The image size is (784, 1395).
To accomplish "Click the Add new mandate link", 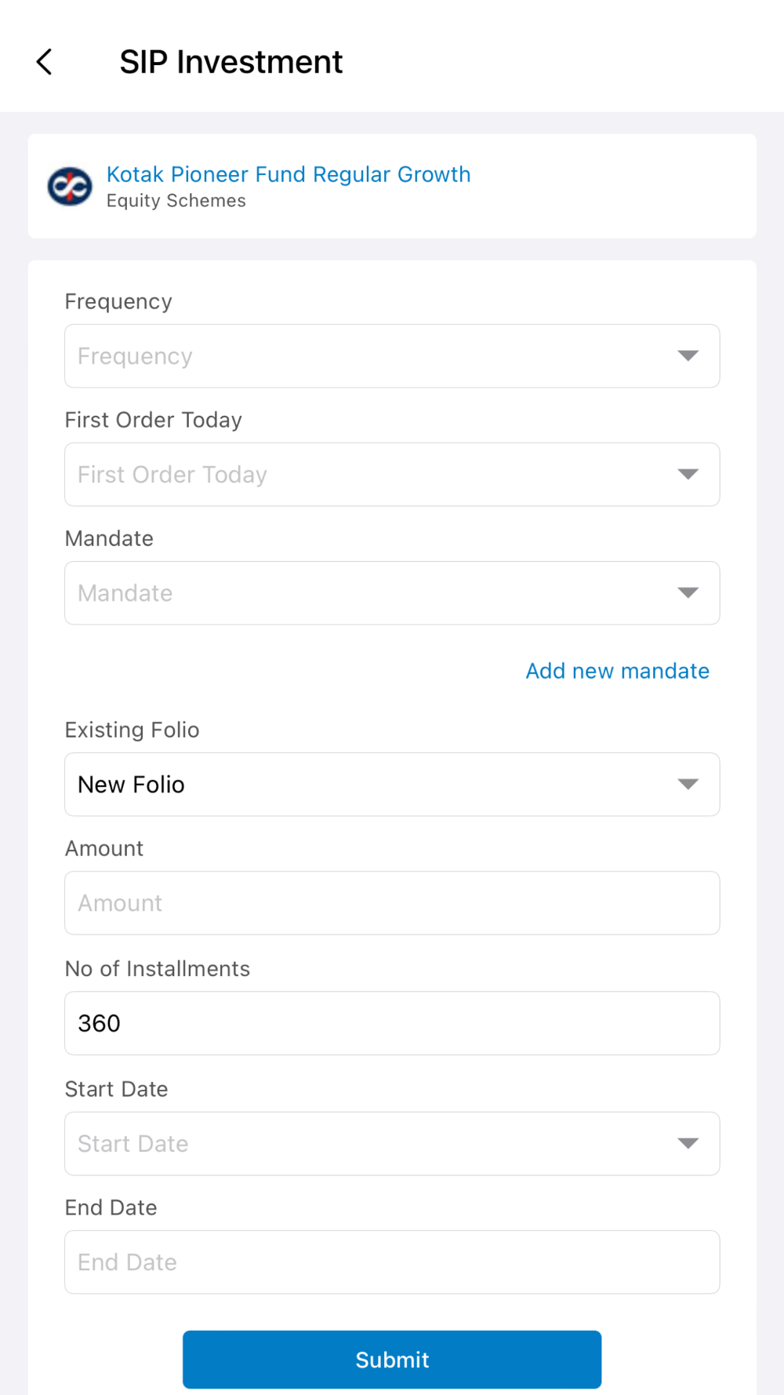I will pyautogui.click(x=617, y=671).
